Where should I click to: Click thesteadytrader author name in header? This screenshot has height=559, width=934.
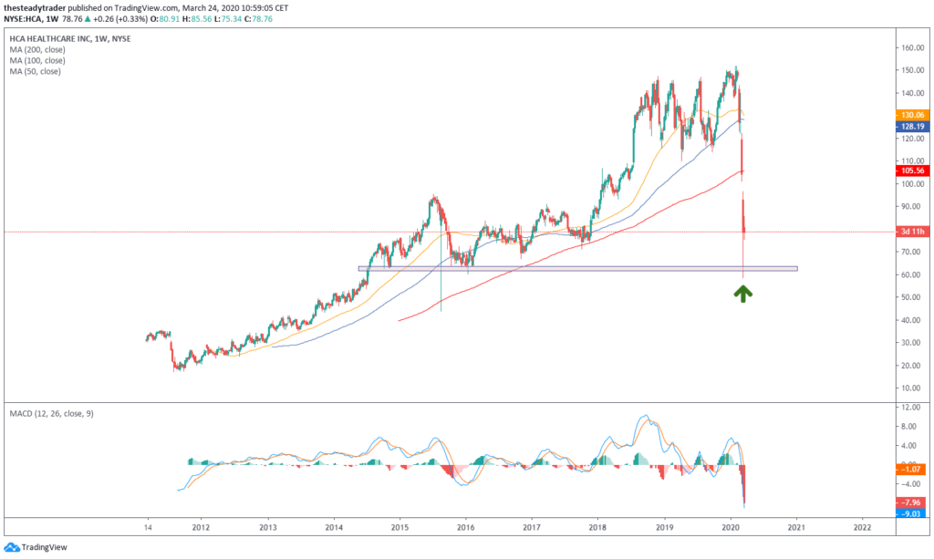point(35,8)
